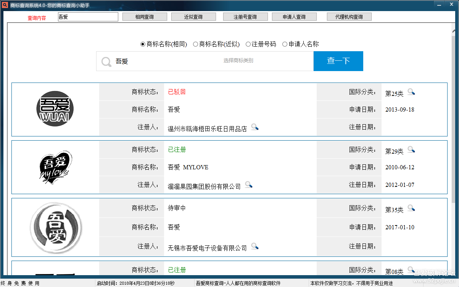Click the 第35类 class text
Screen dimensions: 459x287
click(x=394, y=210)
